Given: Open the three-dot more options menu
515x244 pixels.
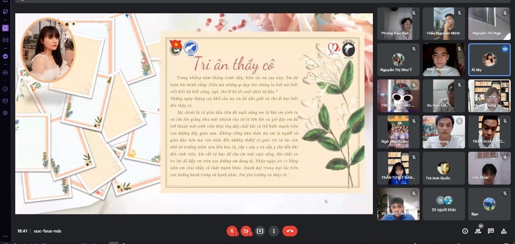Looking at the screenshot, I should 274,231.
